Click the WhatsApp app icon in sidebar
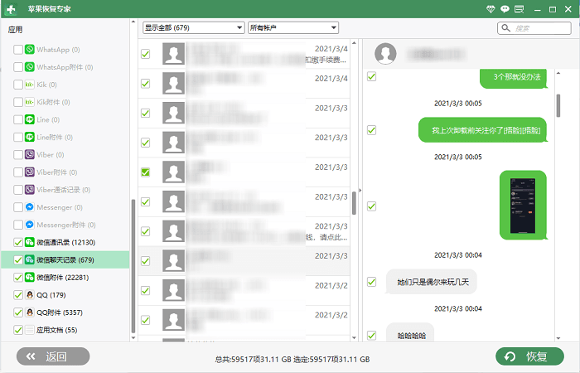This screenshot has height=373, width=580. click(30, 49)
